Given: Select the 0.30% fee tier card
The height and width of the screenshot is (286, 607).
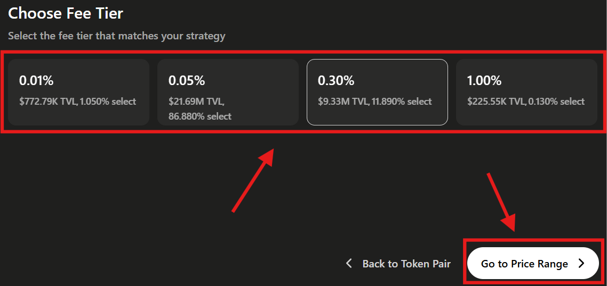Looking at the screenshot, I should point(377,92).
